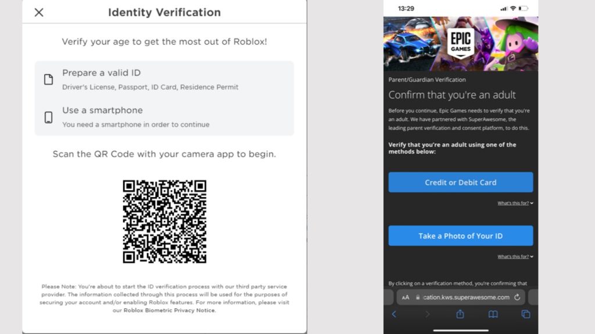Tap Safari's forward arrow
595x334 pixels.
pos(427,314)
